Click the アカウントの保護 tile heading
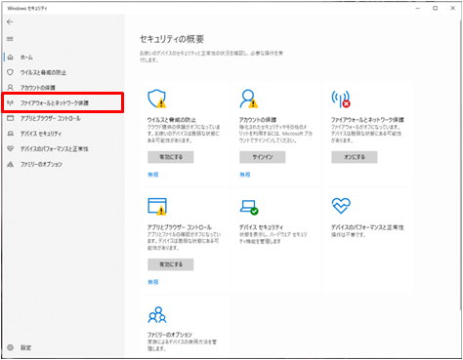Image resolution: width=463 pixels, height=360 pixels. pos(258,120)
